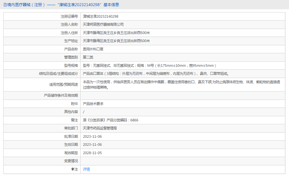This screenshot has width=289, height=175.
Task: Click the 生产地址 row label
Action: (71, 41)
